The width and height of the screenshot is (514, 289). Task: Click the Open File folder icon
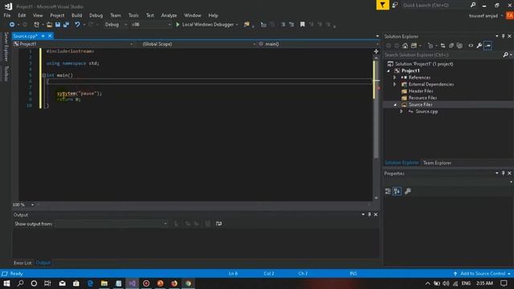pyautogui.click(x=49, y=25)
